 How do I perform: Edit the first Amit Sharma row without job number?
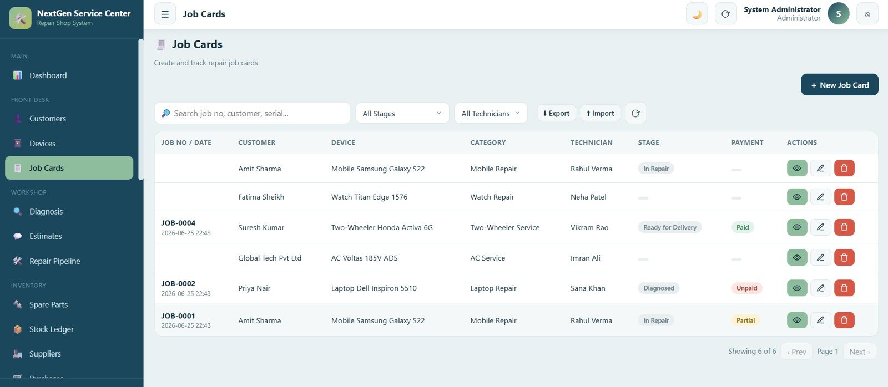pyautogui.click(x=820, y=168)
